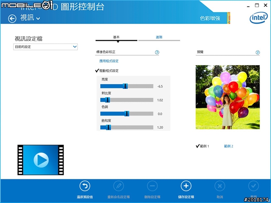Click the balloons preview image
The height and width of the screenshot is (203, 271).
(x=228, y=97)
